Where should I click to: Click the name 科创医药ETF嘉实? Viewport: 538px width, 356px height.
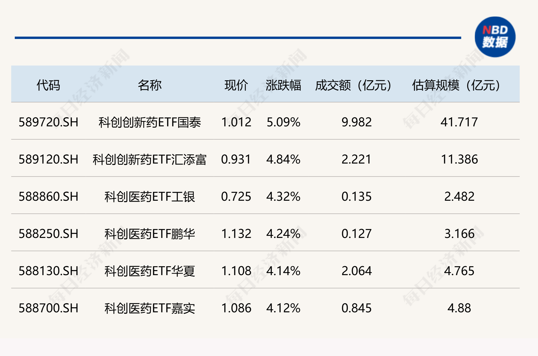pos(150,308)
